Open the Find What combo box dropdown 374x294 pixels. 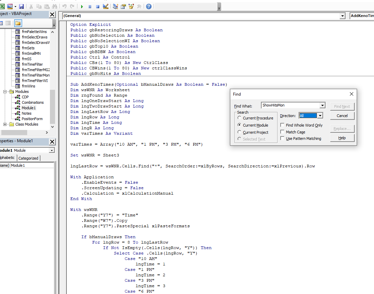[322, 105]
